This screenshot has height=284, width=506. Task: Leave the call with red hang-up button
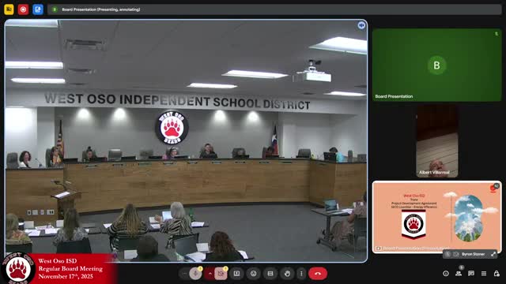(318, 274)
